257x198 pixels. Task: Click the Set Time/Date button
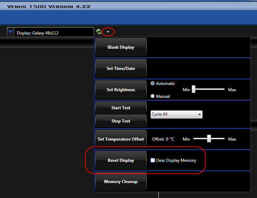(x=120, y=69)
